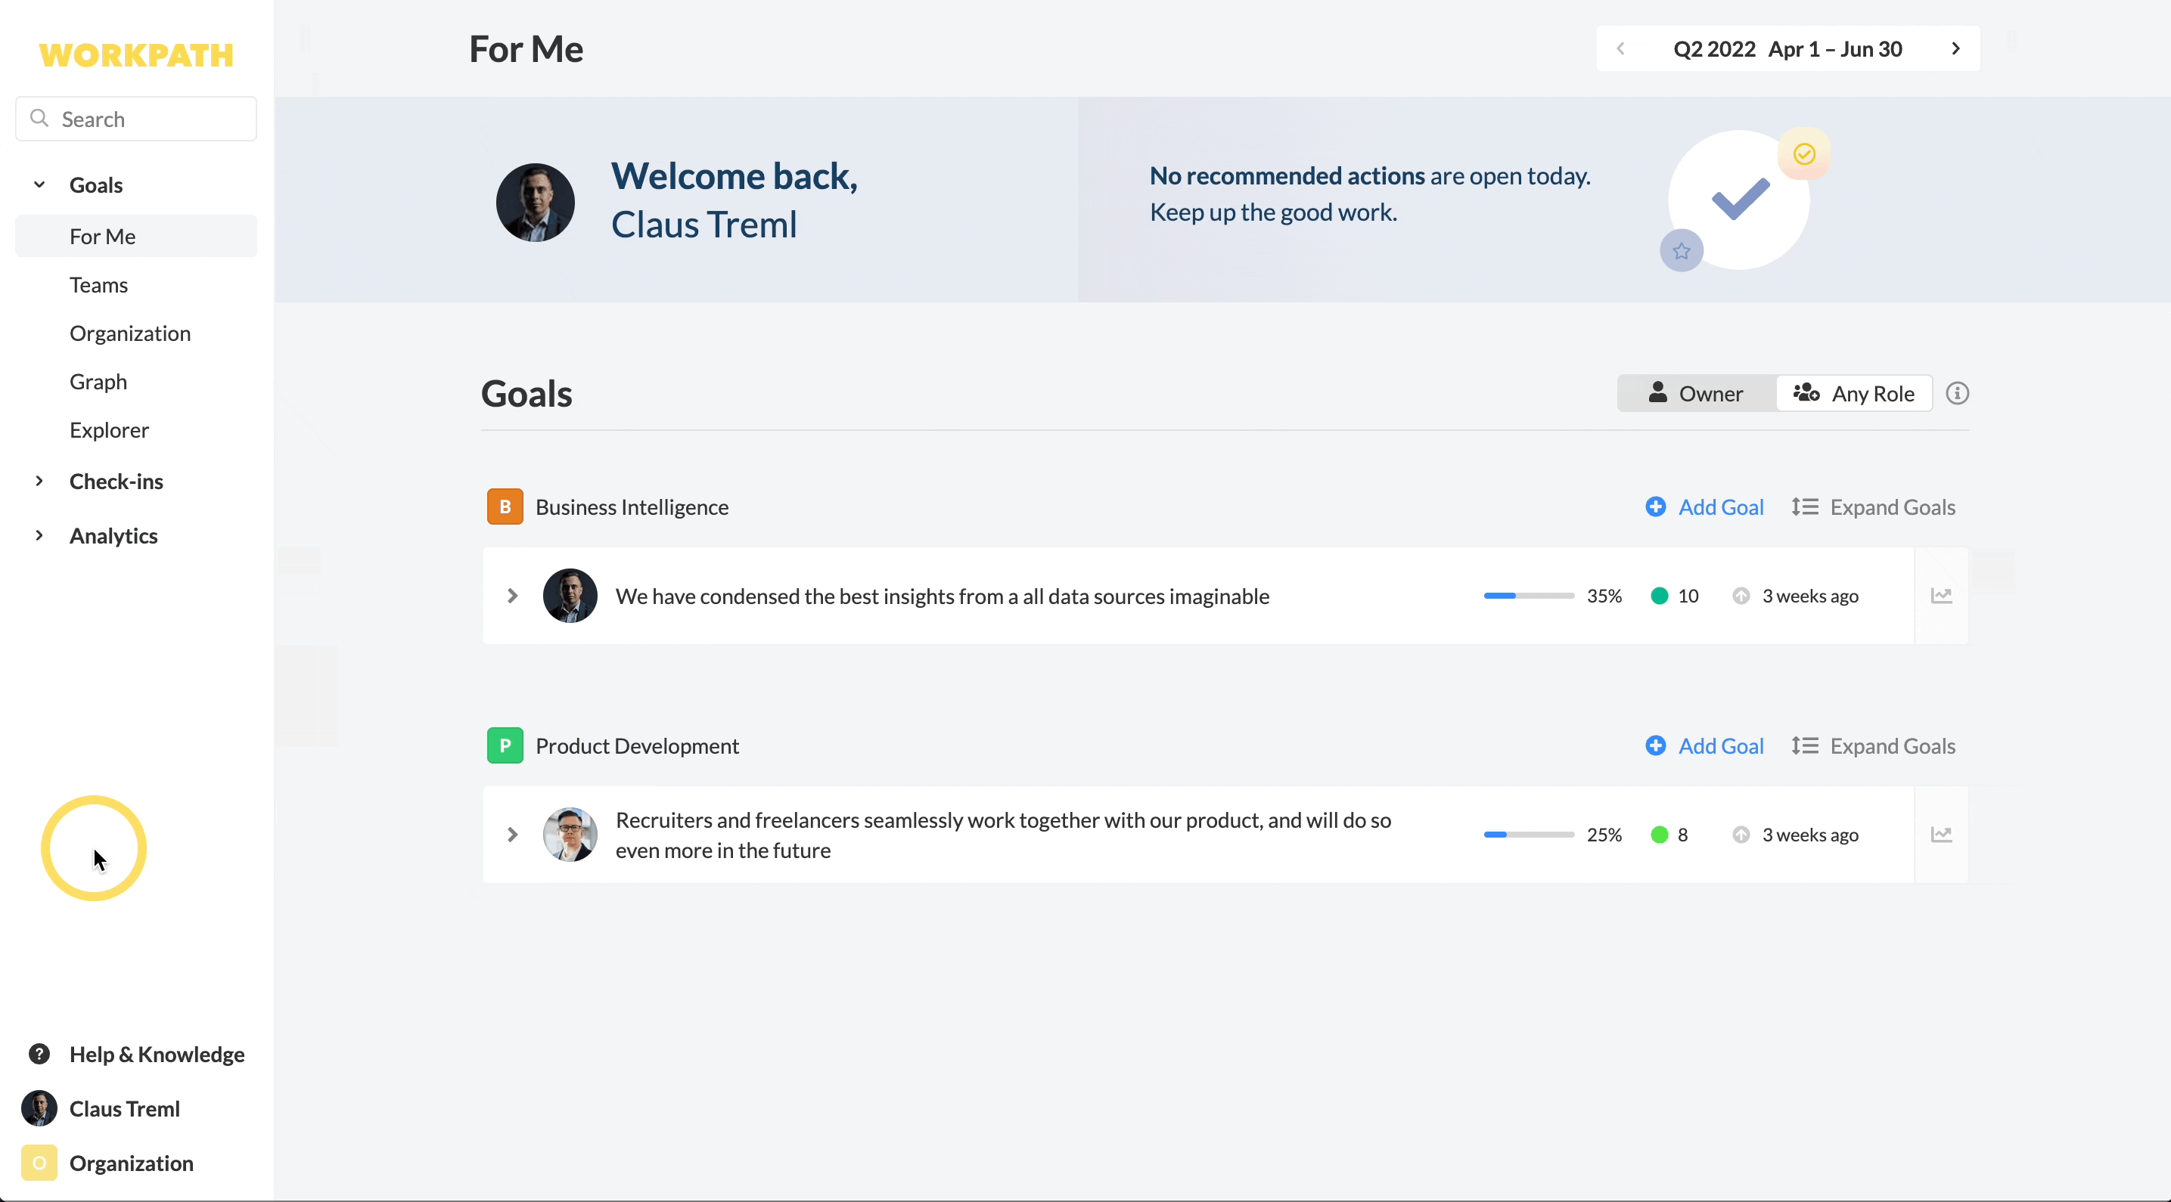
Task: Open the Organization goals page
Action: click(x=130, y=333)
